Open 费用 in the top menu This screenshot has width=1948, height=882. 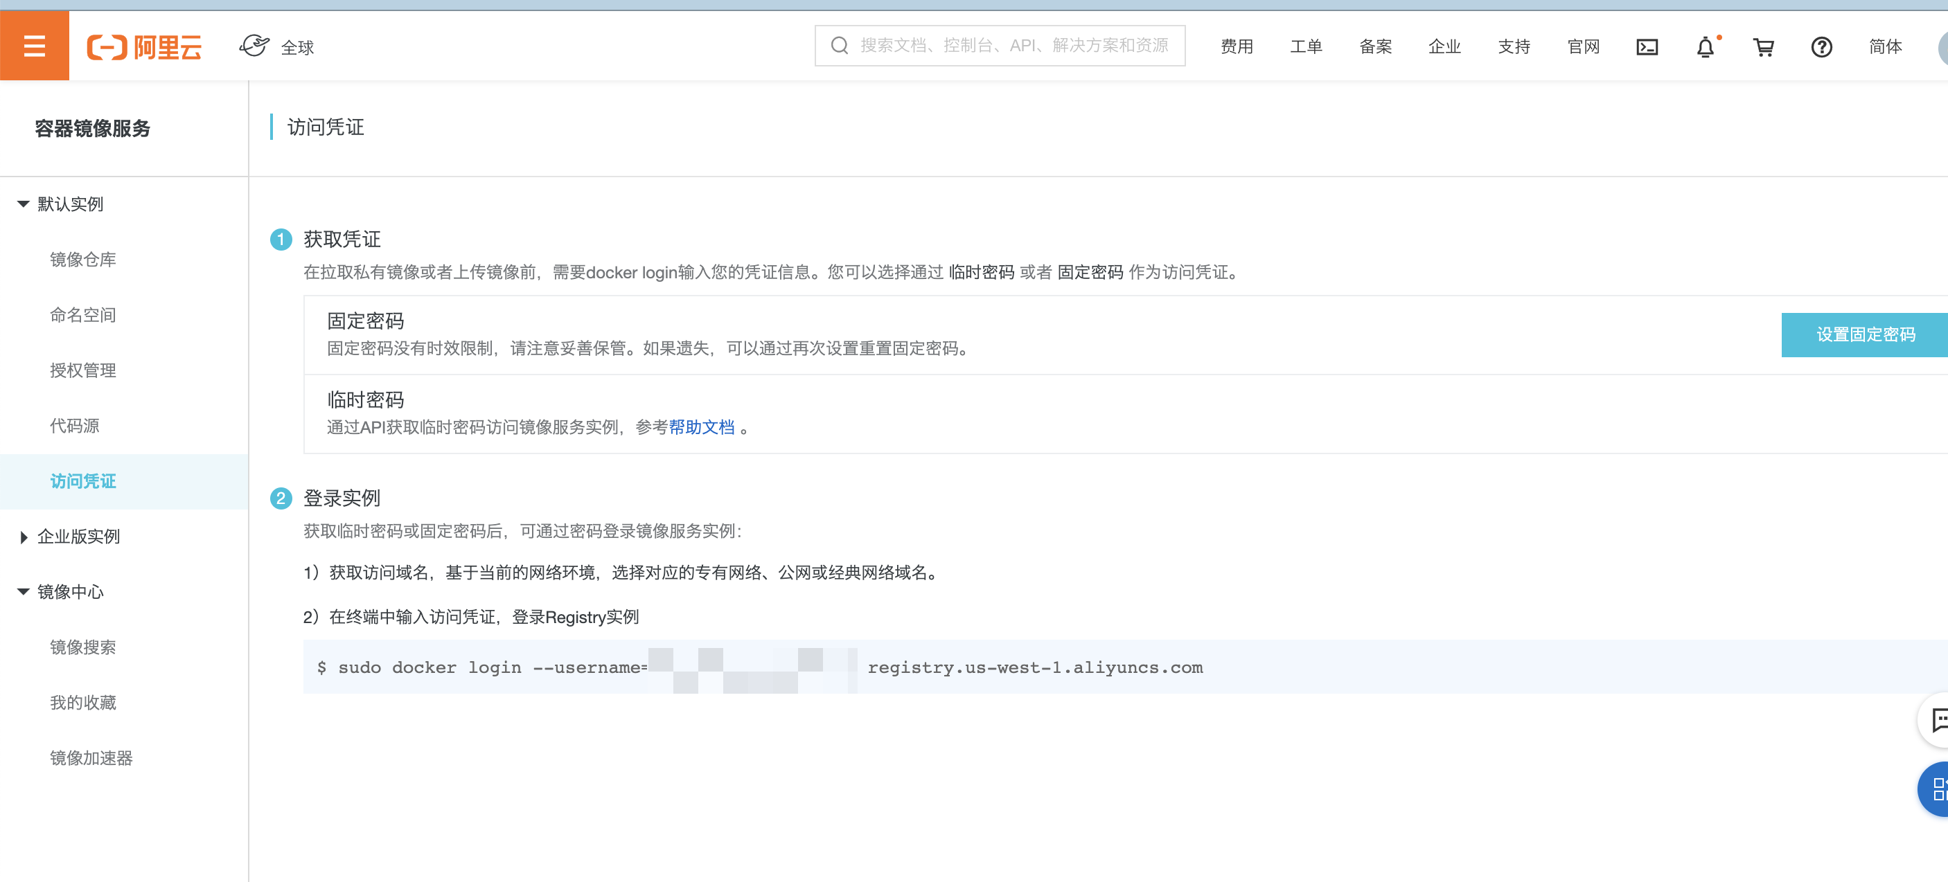click(1237, 47)
